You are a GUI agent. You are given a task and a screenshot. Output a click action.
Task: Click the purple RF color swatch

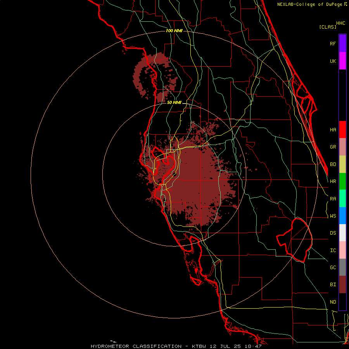point(342,43)
